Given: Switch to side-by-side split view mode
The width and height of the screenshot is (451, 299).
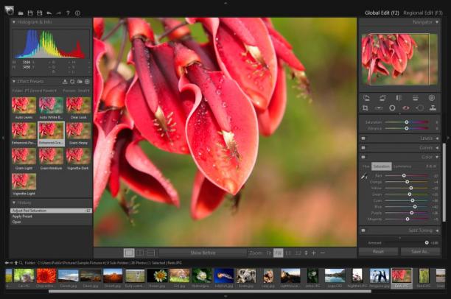Looking at the screenshot, I should [140, 253].
